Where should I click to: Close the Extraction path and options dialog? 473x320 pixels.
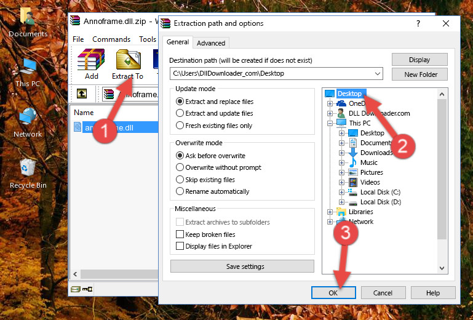[446, 23]
